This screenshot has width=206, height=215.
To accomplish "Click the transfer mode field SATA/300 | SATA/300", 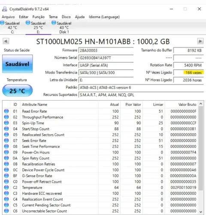I will [x=106, y=73].
